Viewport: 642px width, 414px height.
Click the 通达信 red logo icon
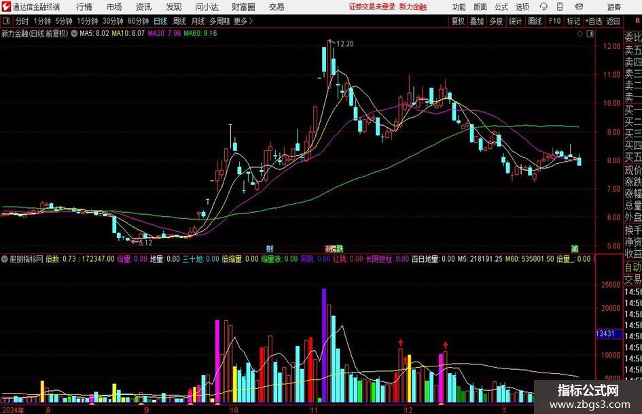coord(6,7)
